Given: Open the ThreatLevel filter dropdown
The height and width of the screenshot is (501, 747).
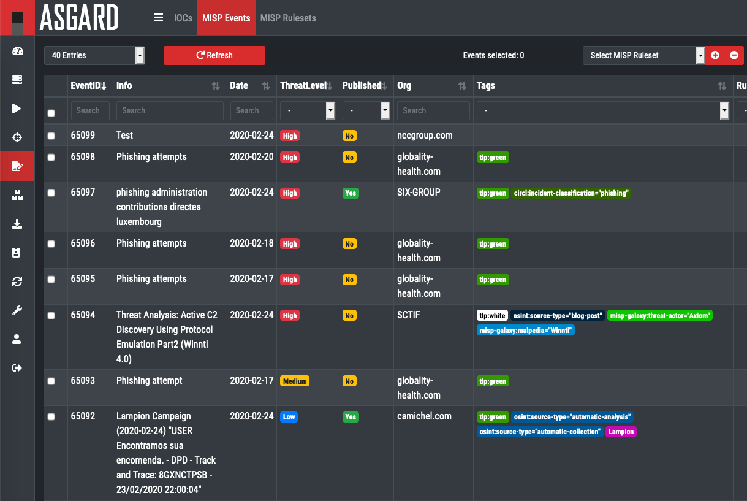Looking at the screenshot, I should pyautogui.click(x=308, y=111).
